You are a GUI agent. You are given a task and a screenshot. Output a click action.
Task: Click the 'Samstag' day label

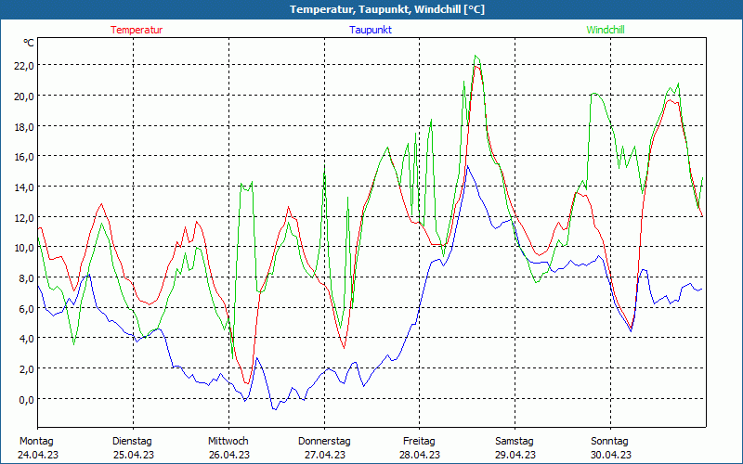515,442
